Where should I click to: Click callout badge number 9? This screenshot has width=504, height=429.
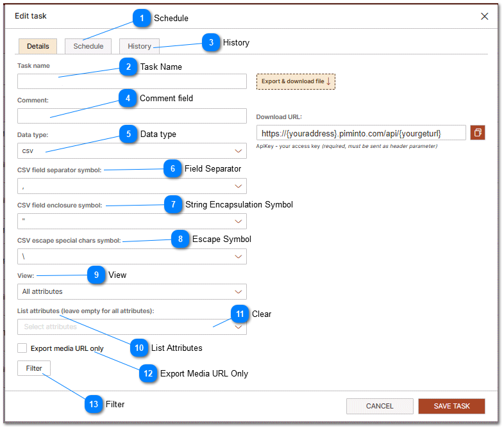(x=96, y=275)
